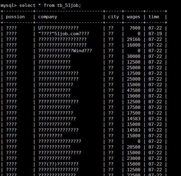181x176 pixels.
Task: Click the 'select * from tb_51job;' command text
Action: (x=50, y=5)
